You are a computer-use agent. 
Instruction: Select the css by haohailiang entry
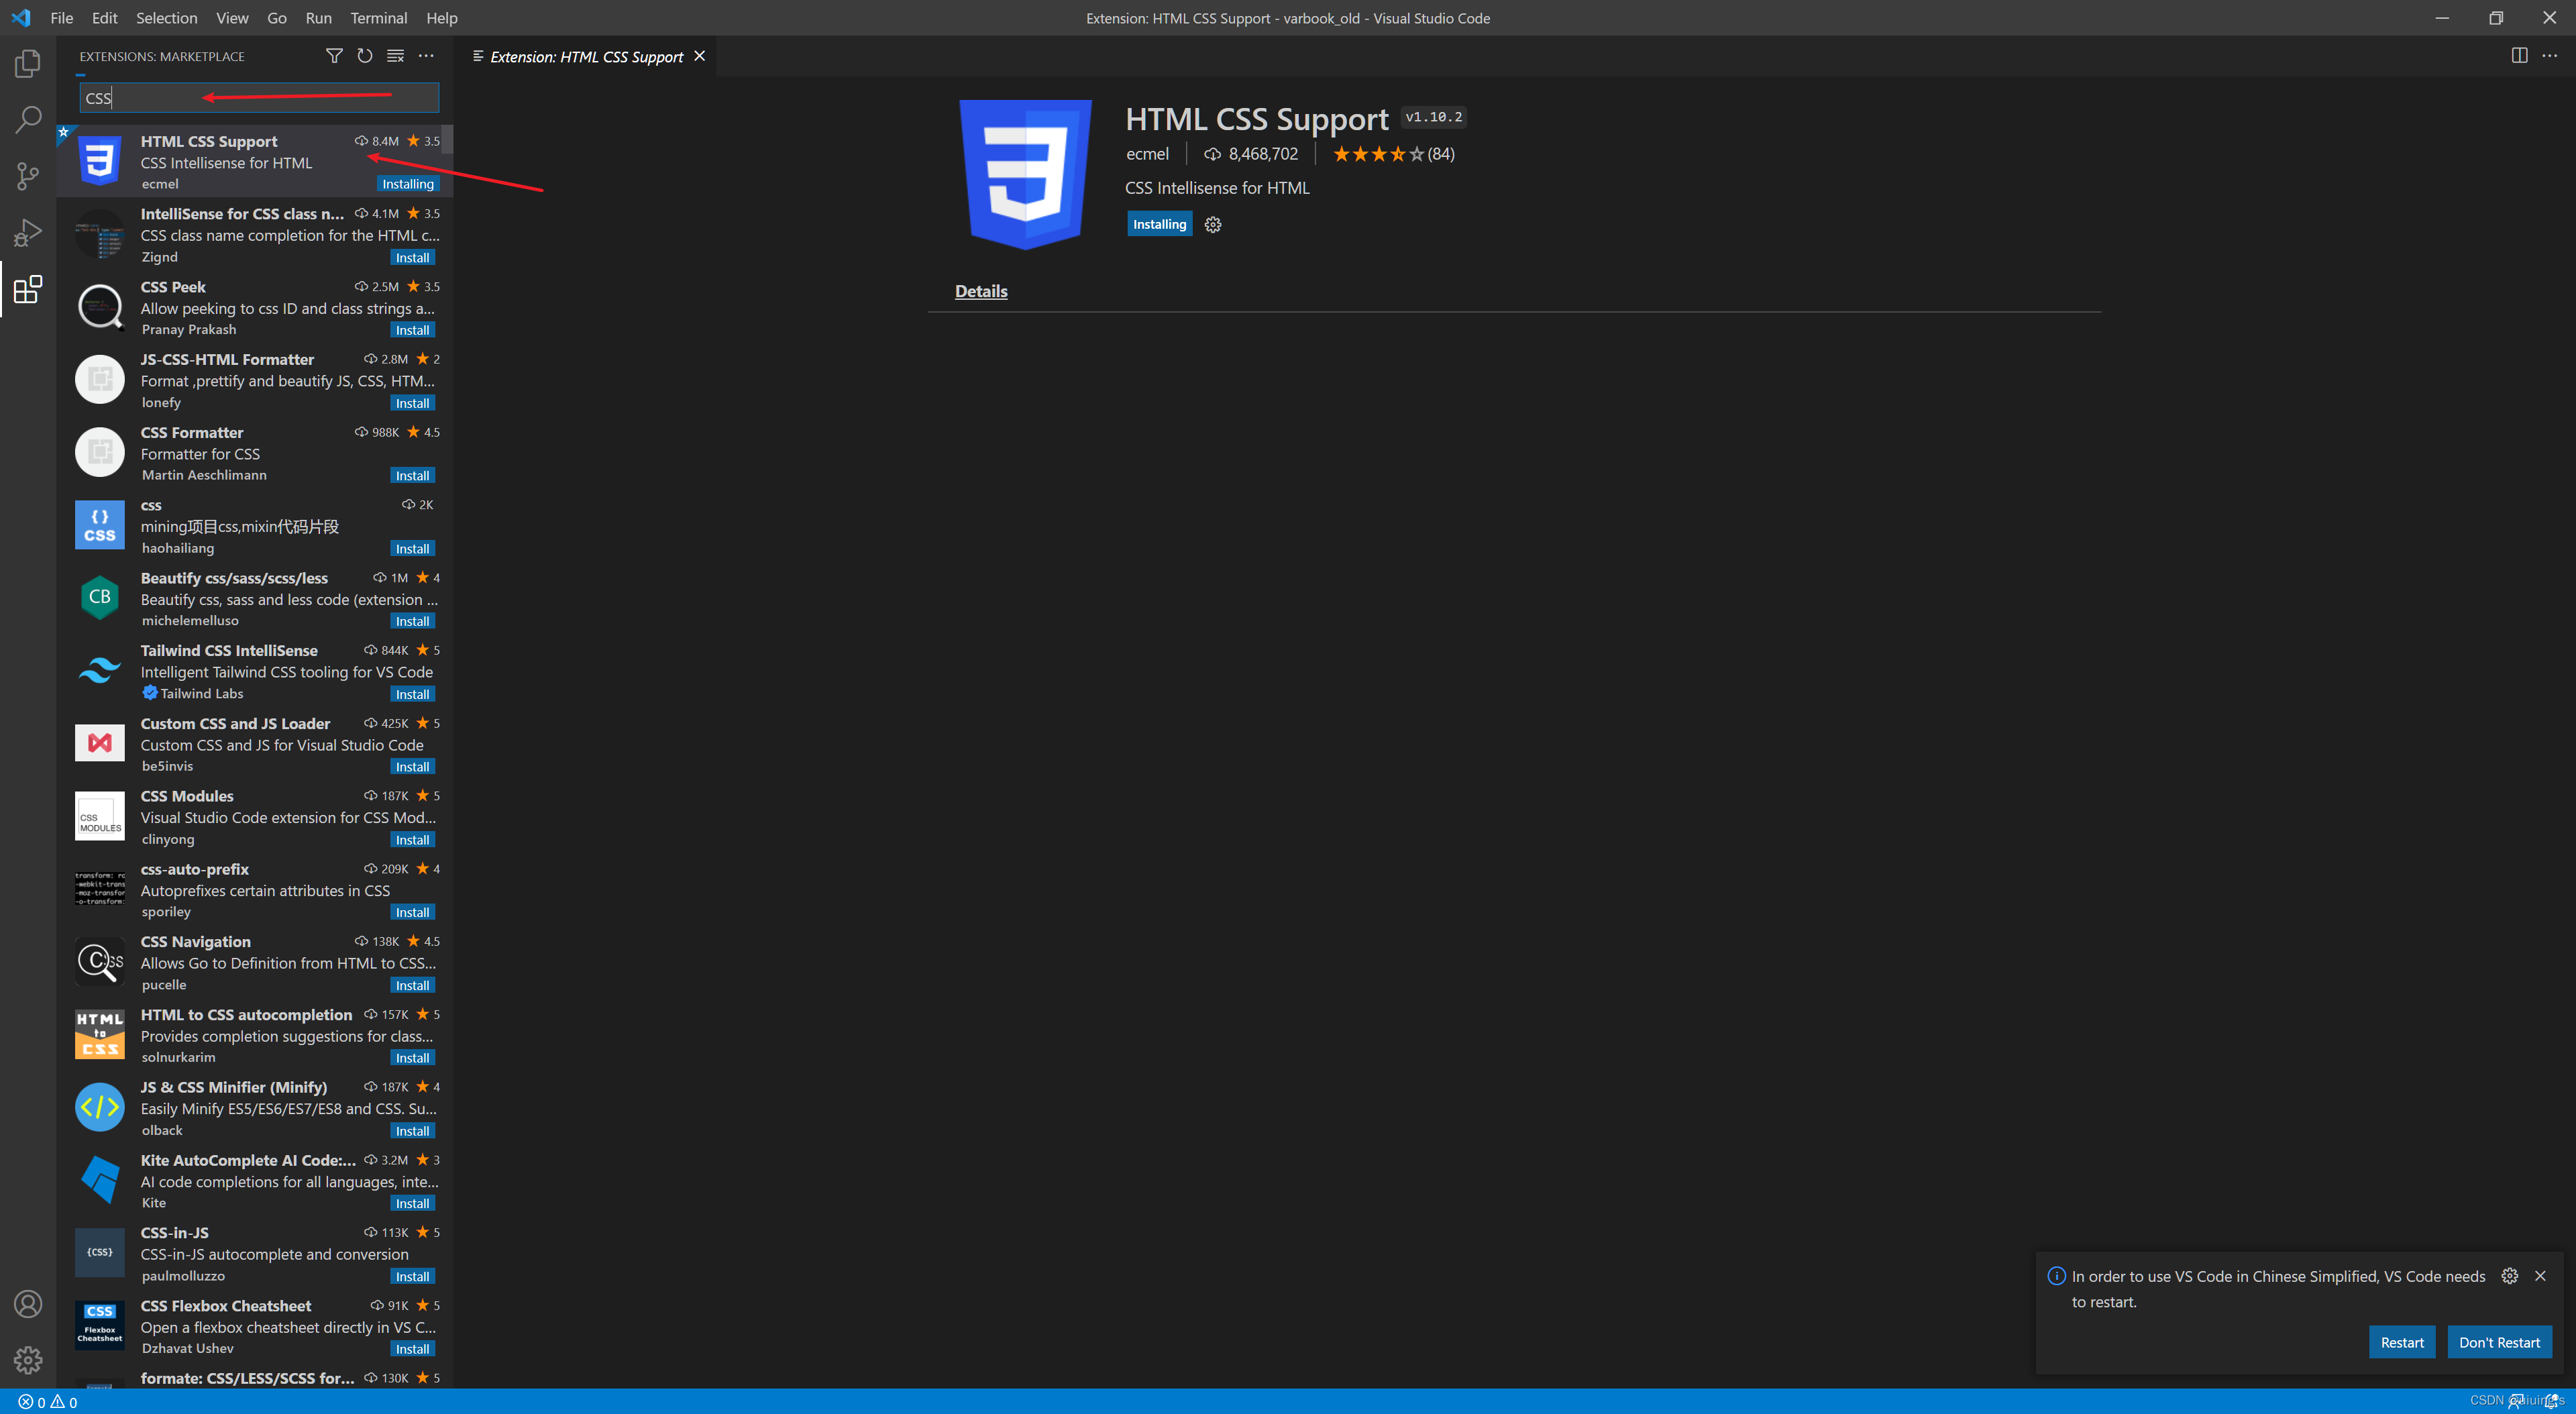(x=254, y=525)
